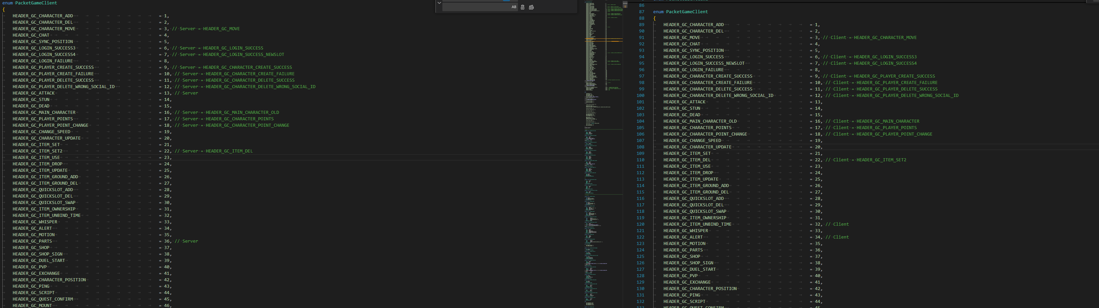
Task: Click the code minimap between the two editors
Action: pyautogui.click(x=603, y=153)
